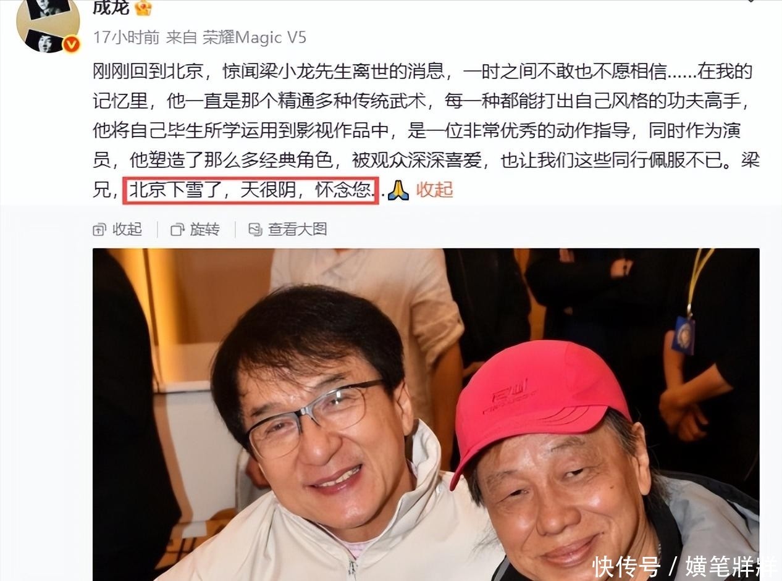Click the crown member icon beside 成龙
Viewport: 782px width, 581px height.
pos(143,7)
